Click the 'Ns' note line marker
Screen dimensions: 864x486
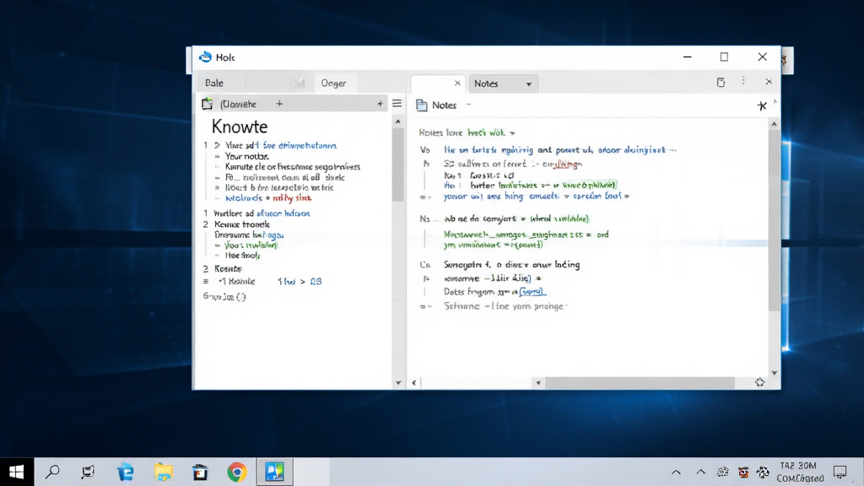(x=424, y=219)
